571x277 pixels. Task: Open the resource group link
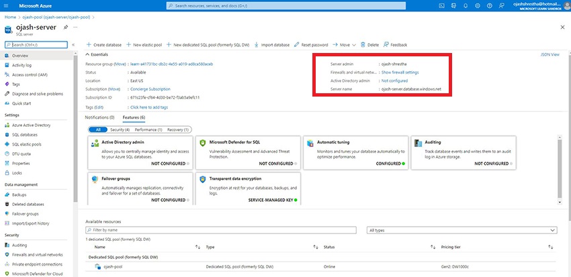171,64
